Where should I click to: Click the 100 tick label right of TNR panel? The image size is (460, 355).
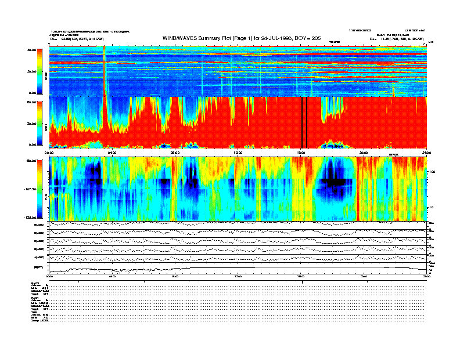pos(432,172)
